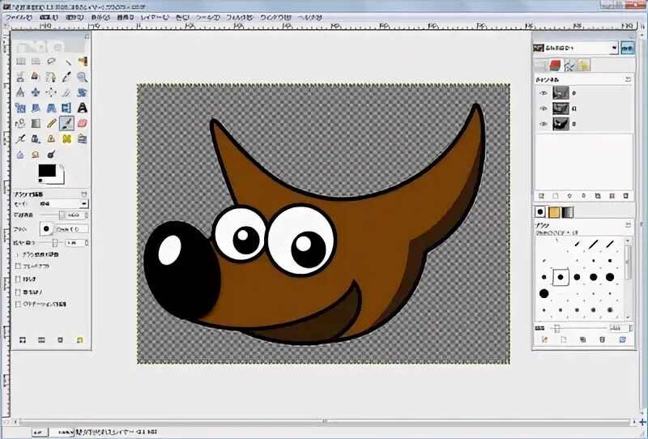The width and height of the screenshot is (648, 439).
Task: Enable the last tool option checkbox
Action: point(18,305)
